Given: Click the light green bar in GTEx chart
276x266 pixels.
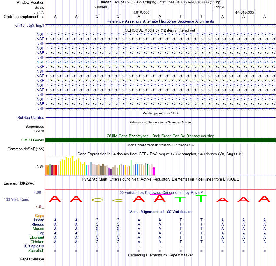Looking at the screenshot, I should 132,168.
